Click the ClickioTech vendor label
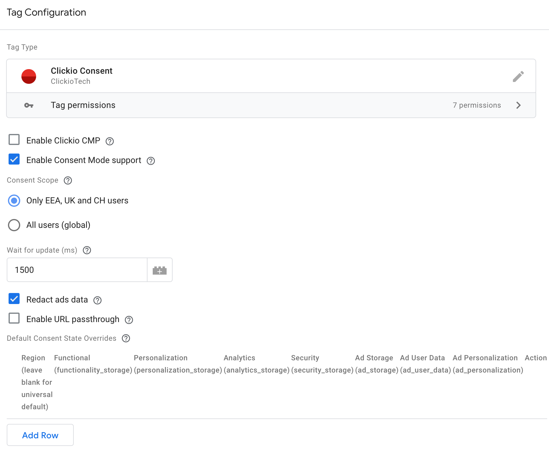549x449 pixels. (70, 81)
